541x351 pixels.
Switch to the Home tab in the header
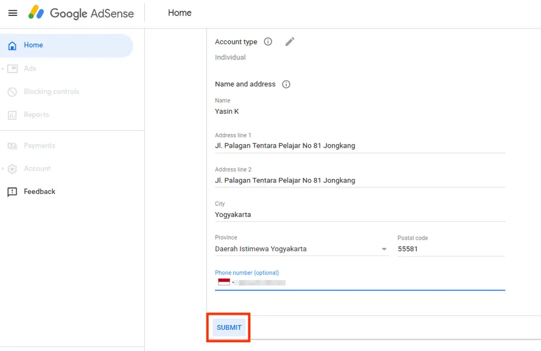coord(179,12)
